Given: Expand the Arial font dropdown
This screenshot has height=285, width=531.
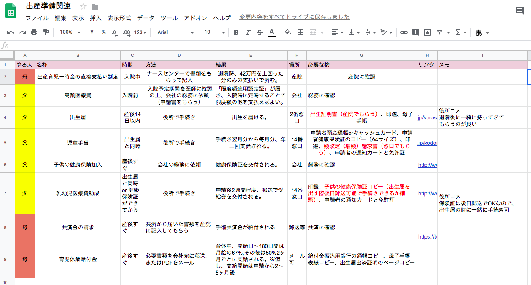Looking at the screenshot, I should point(175,32).
